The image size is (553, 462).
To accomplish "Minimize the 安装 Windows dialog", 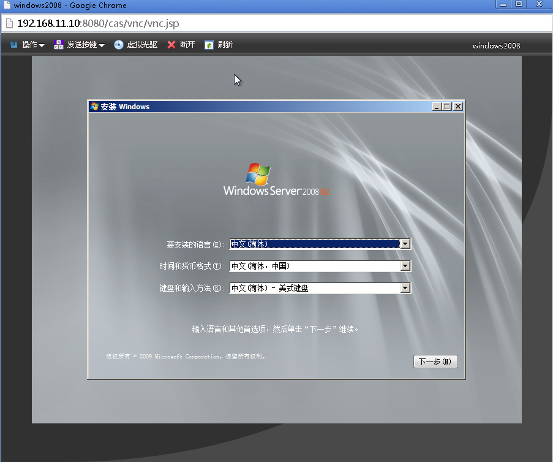I will [x=437, y=107].
